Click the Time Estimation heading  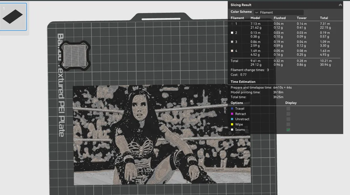pos(243,82)
